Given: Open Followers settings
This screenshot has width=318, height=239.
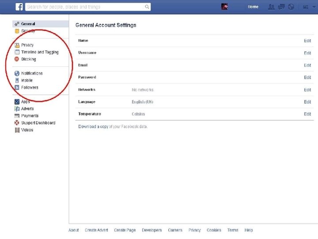Looking at the screenshot, I should click(x=30, y=88).
